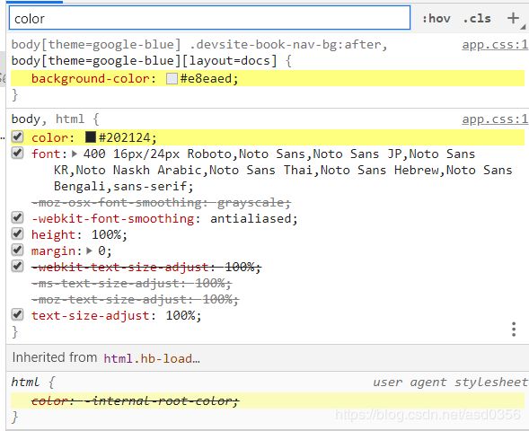Expand the margin shorthand triangle

(90, 251)
